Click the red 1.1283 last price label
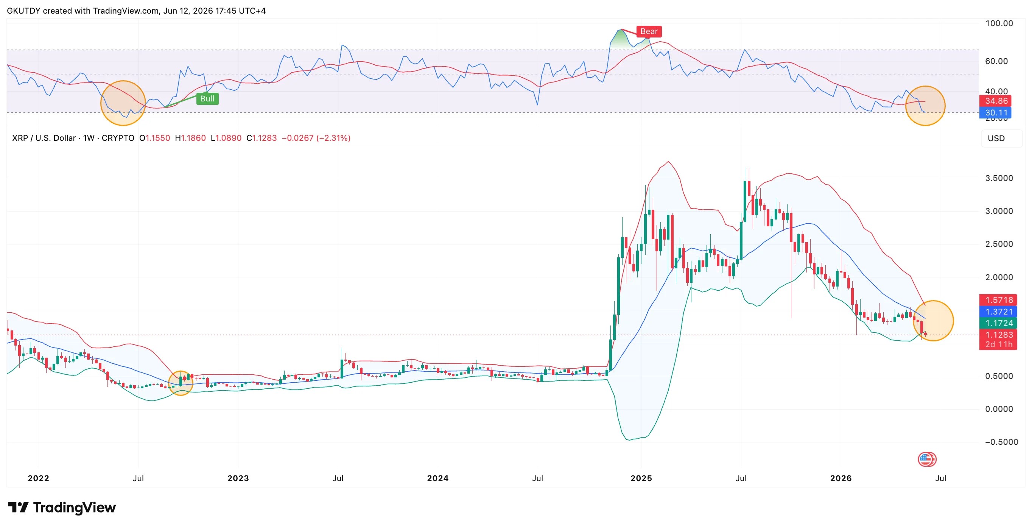The width and height of the screenshot is (1032, 528). coord(999,335)
